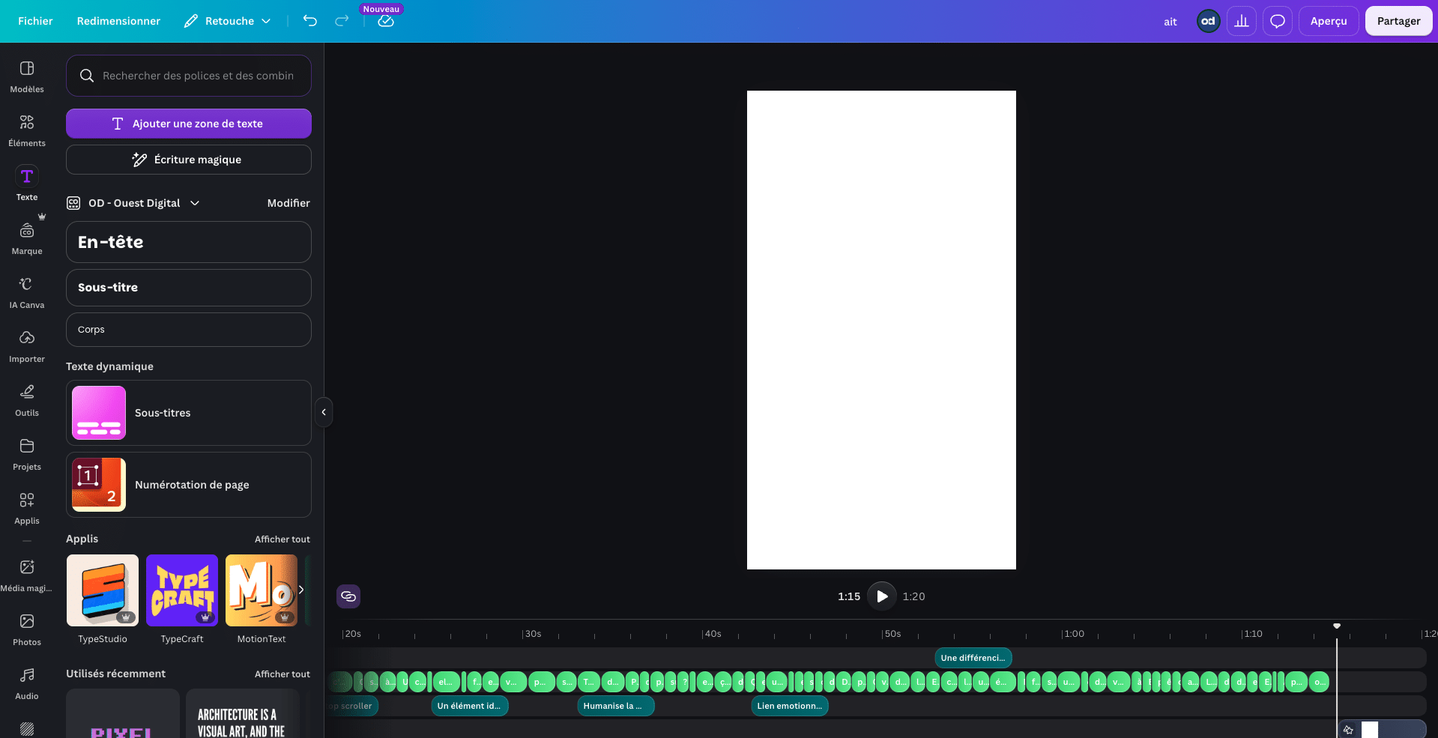The image size is (1438, 738).
Task: Select the 'Humanise la ...' timeline clip
Action: (616, 706)
